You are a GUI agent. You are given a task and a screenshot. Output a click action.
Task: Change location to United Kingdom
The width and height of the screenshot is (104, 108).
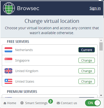pyautogui.click(x=87, y=71)
